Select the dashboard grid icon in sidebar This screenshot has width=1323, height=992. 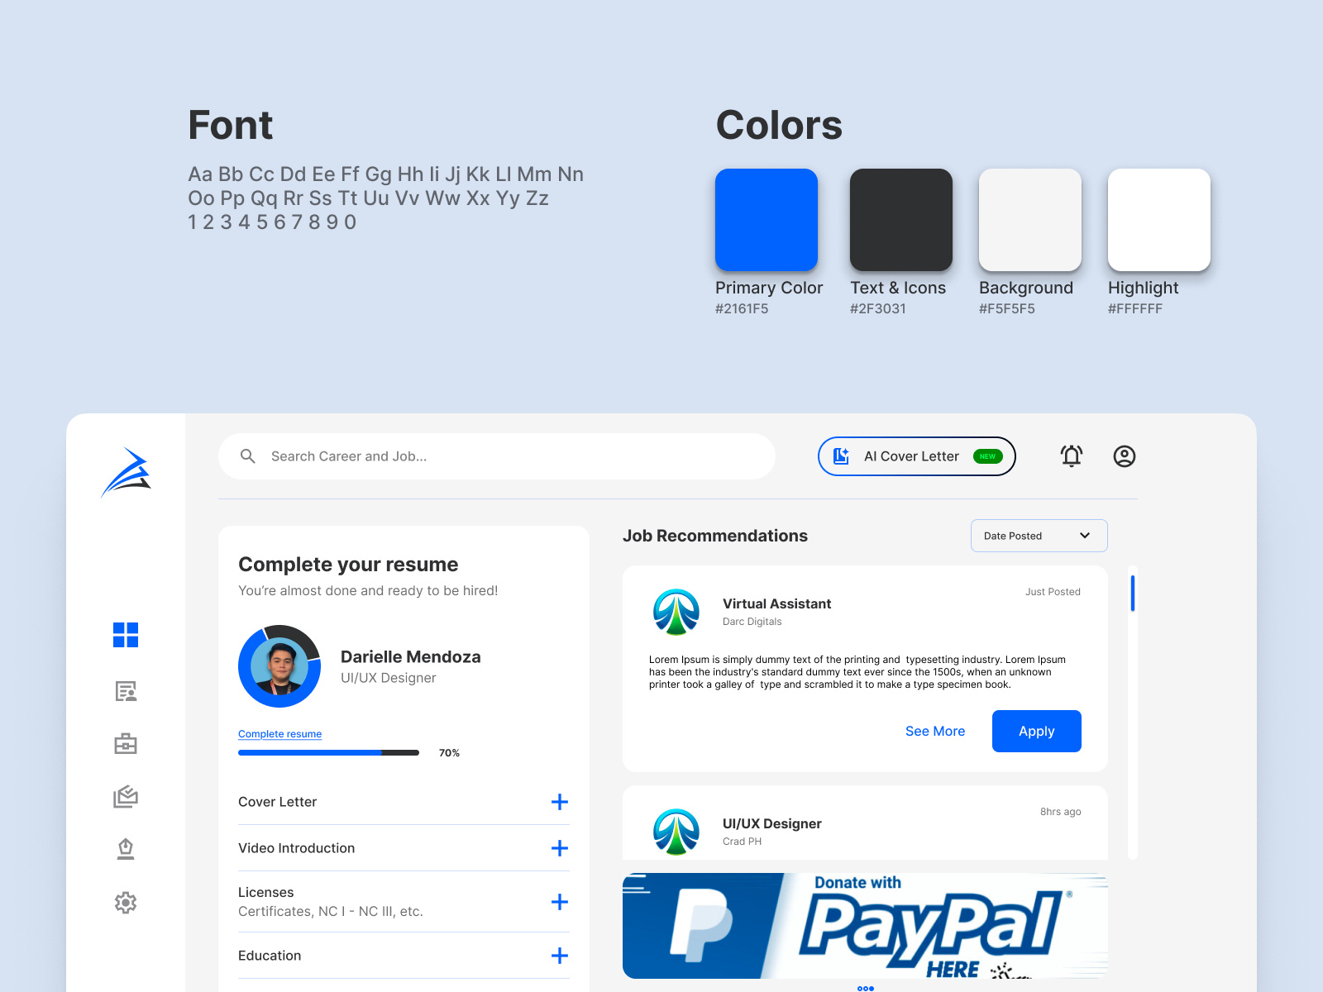point(126,635)
